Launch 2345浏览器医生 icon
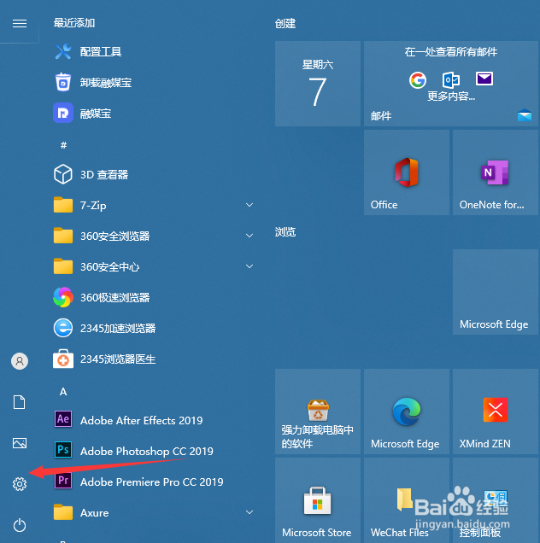The height and width of the screenshot is (543, 540). (63, 359)
